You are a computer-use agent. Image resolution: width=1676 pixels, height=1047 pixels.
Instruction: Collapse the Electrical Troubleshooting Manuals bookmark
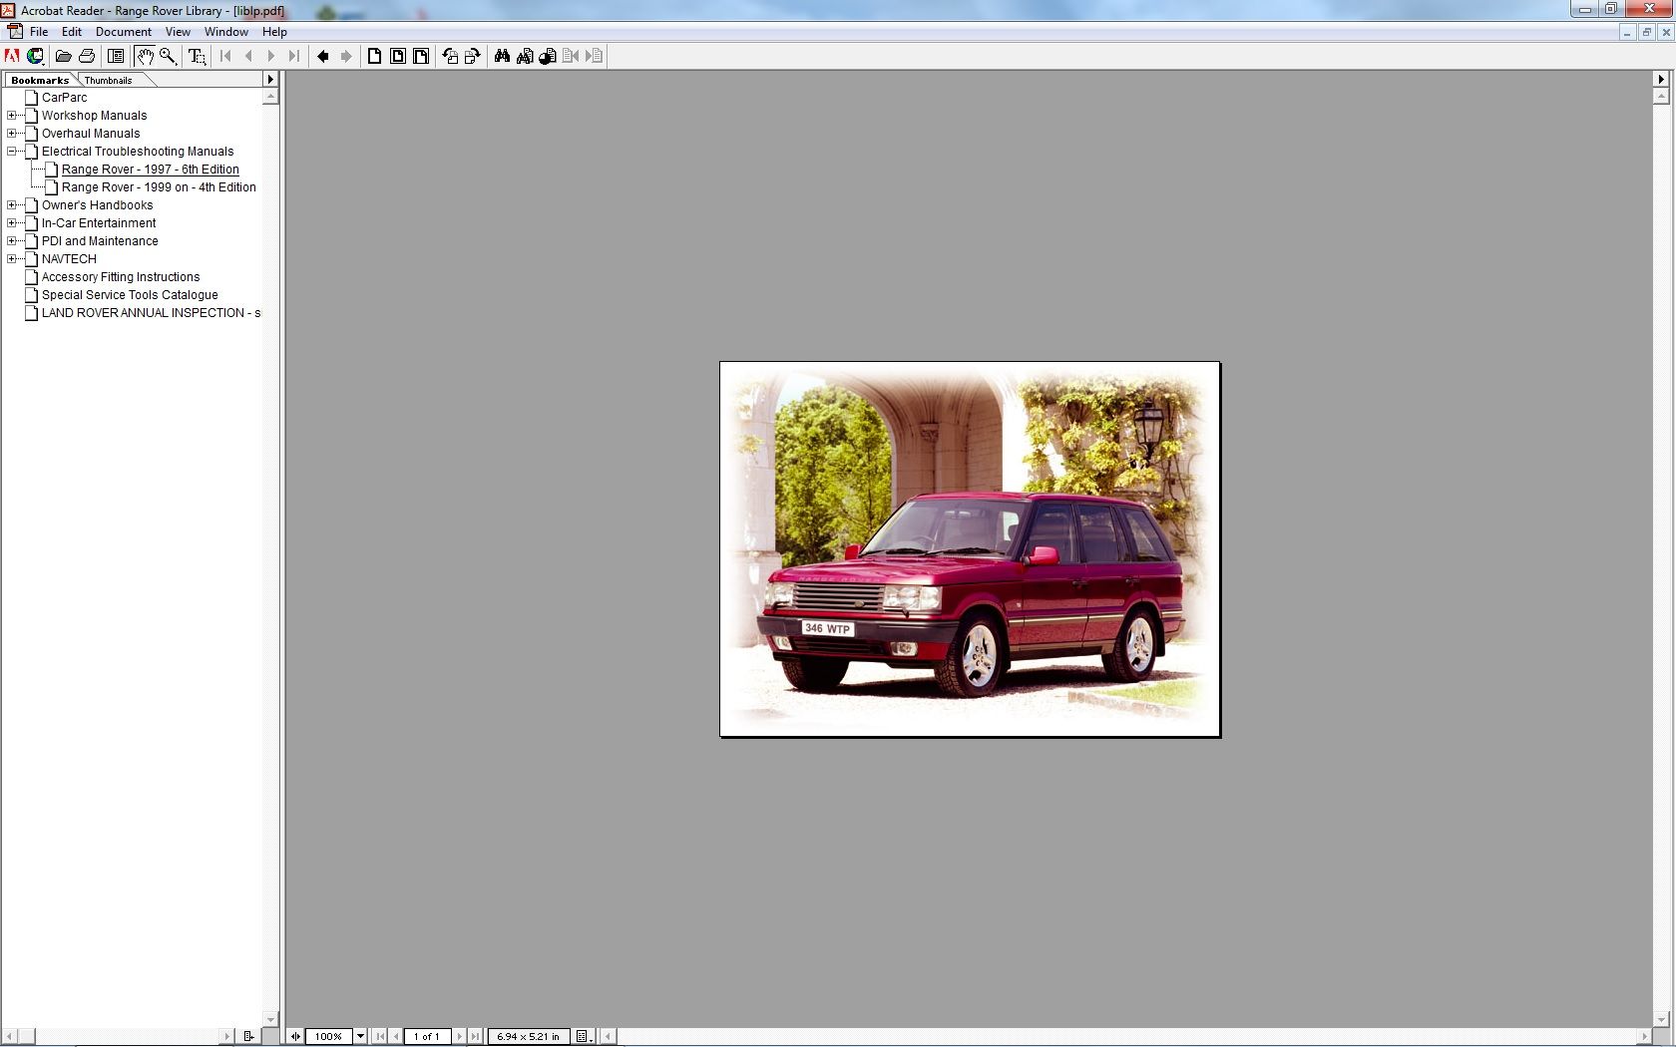coord(12,152)
